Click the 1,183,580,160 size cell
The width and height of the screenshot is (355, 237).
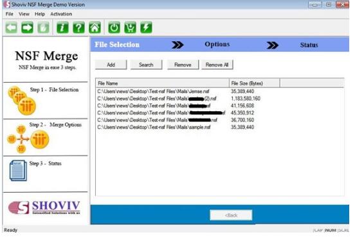(x=246, y=99)
